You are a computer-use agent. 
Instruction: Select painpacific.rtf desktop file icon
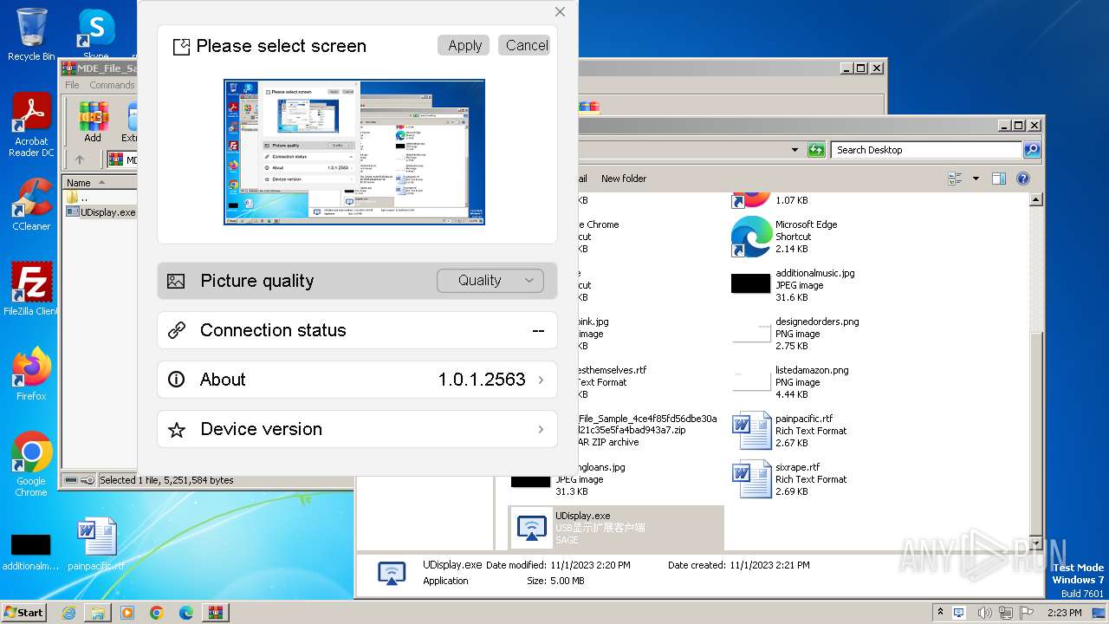[96, 544]
